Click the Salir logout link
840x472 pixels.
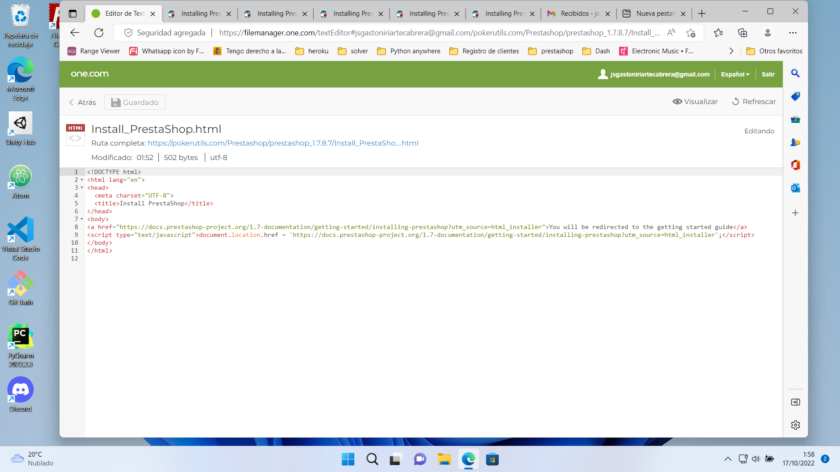tap(768, 74)
